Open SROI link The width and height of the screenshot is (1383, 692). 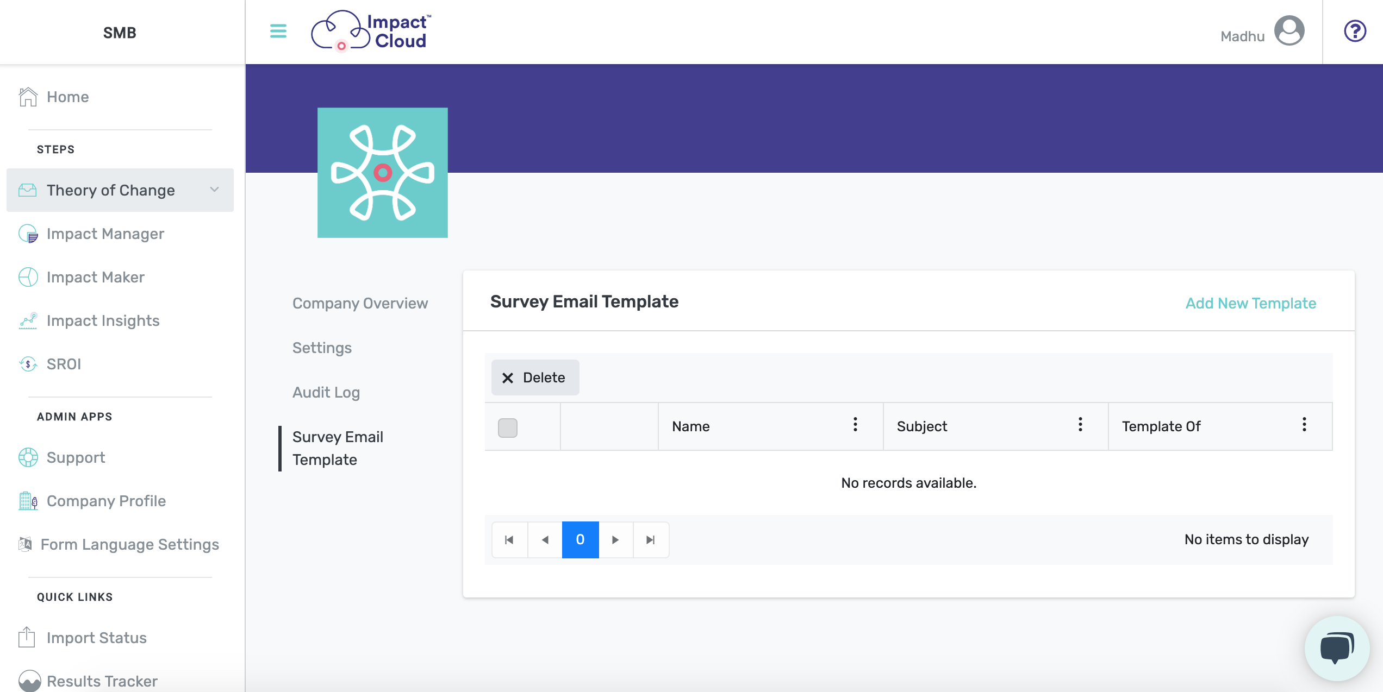[x=64, y=364]
